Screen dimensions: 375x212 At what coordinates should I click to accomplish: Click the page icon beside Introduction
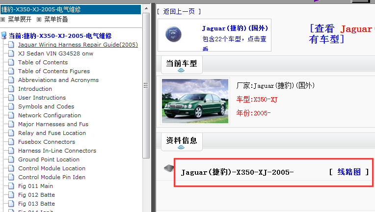pyautogui.click(x=11, y=89)
